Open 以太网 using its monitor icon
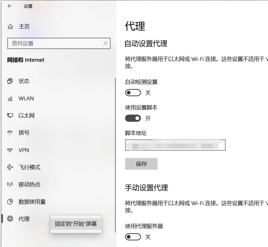 pos(10,116)
